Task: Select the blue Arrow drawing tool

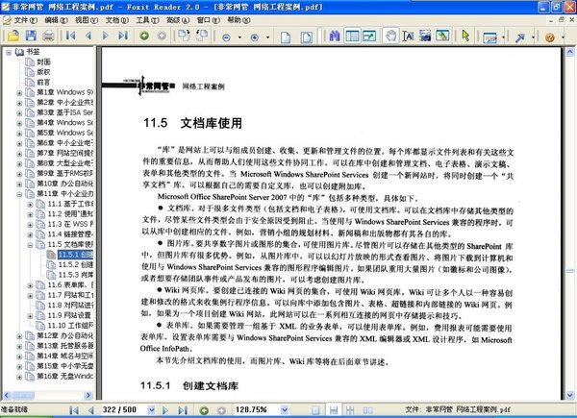Action: [520, 37]
